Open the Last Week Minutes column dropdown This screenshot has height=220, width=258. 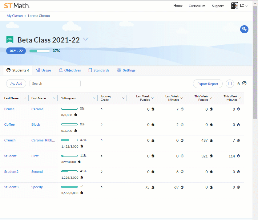(x=181, y=98)
